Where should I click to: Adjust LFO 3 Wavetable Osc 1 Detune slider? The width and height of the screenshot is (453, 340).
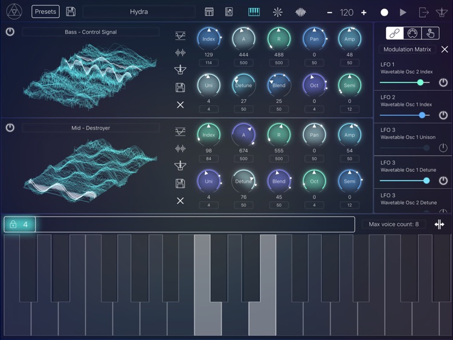405,180
